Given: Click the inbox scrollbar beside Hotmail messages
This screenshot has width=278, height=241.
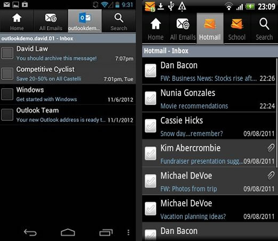Looking at the screenshot, I should [x=276, y=112].
